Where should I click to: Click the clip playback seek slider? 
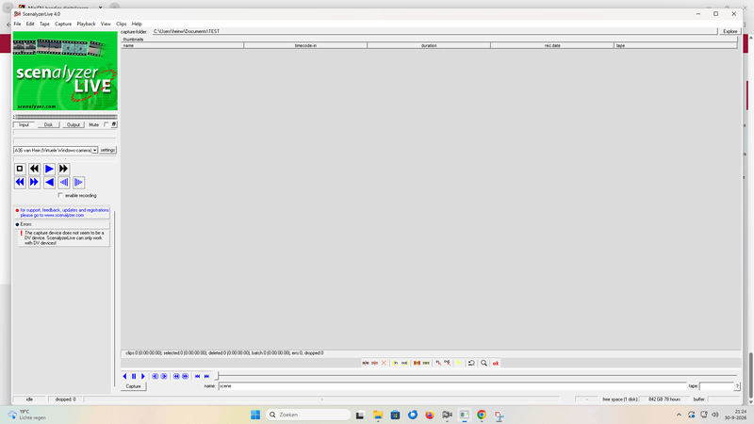click(477, 376)
